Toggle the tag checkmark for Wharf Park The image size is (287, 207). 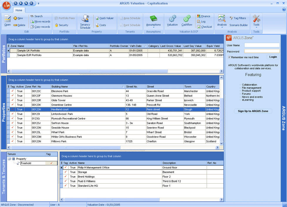click(12, 132)
